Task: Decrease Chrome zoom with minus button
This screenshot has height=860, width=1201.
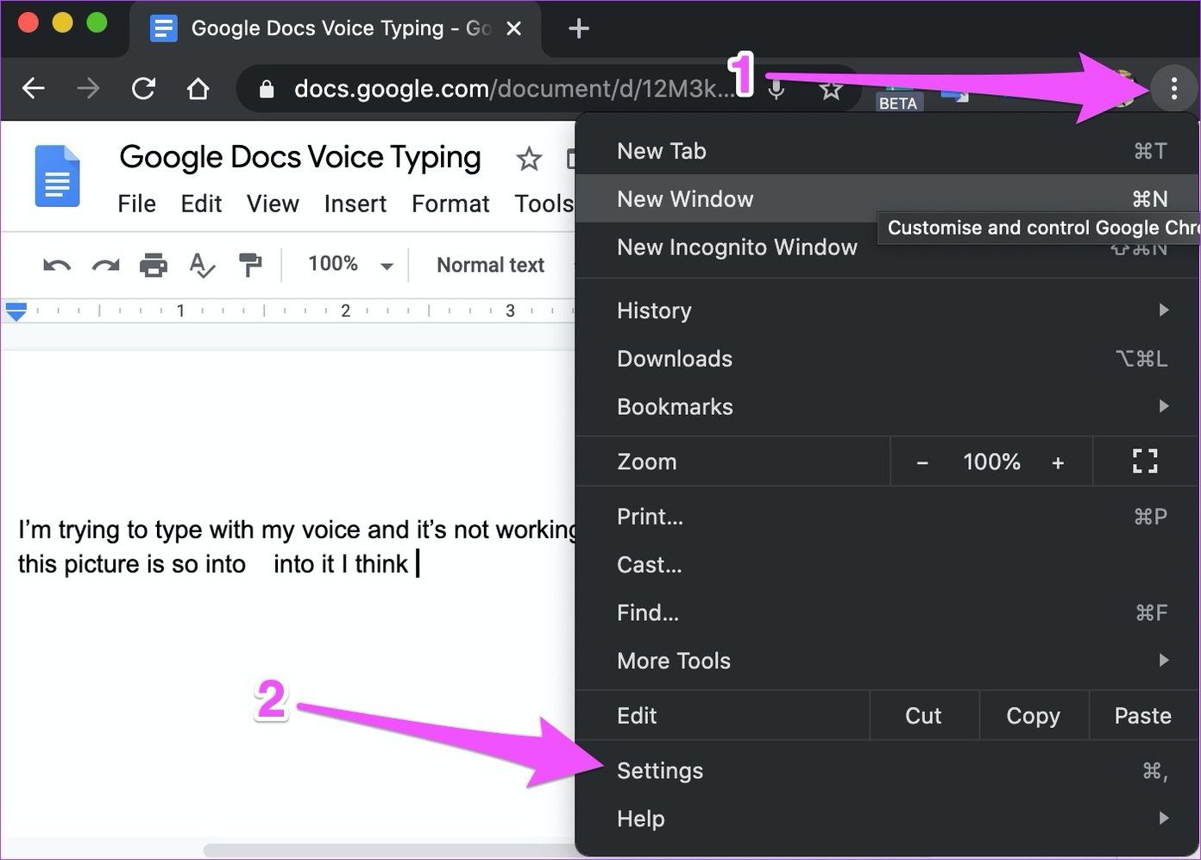Action: pyautogui.click(x=922, y=463)
